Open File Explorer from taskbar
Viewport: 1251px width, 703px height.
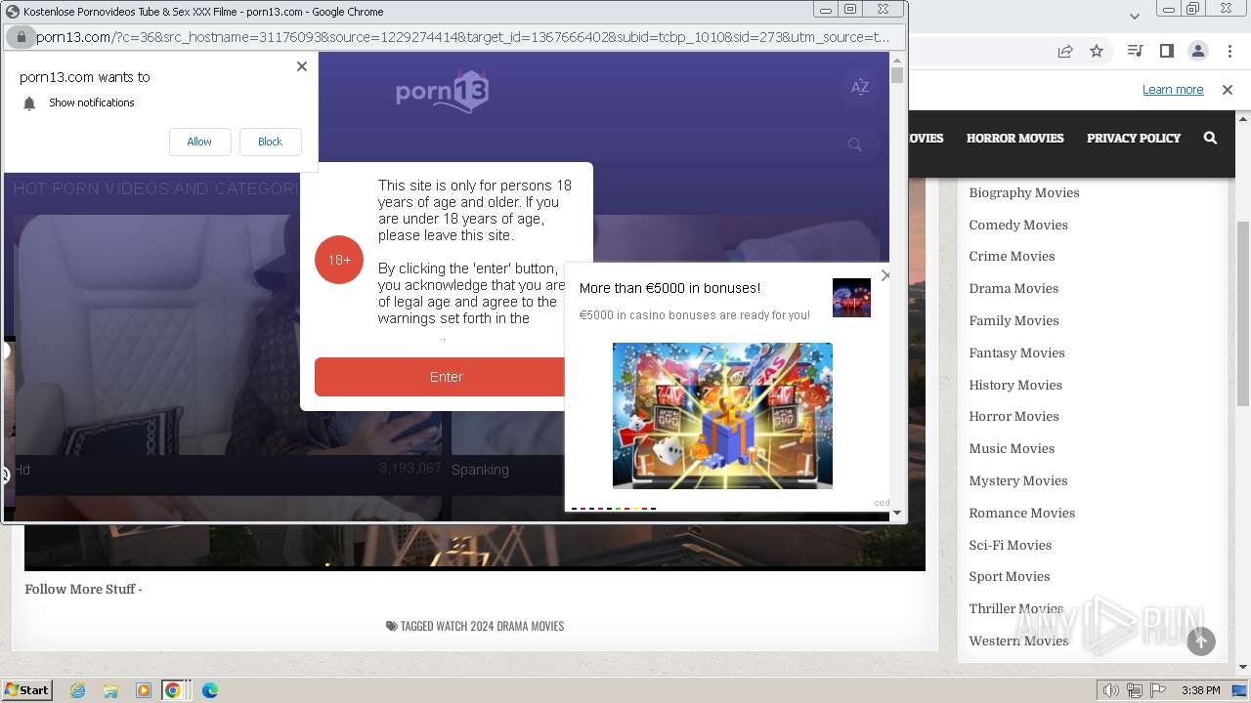click(110, 690)
